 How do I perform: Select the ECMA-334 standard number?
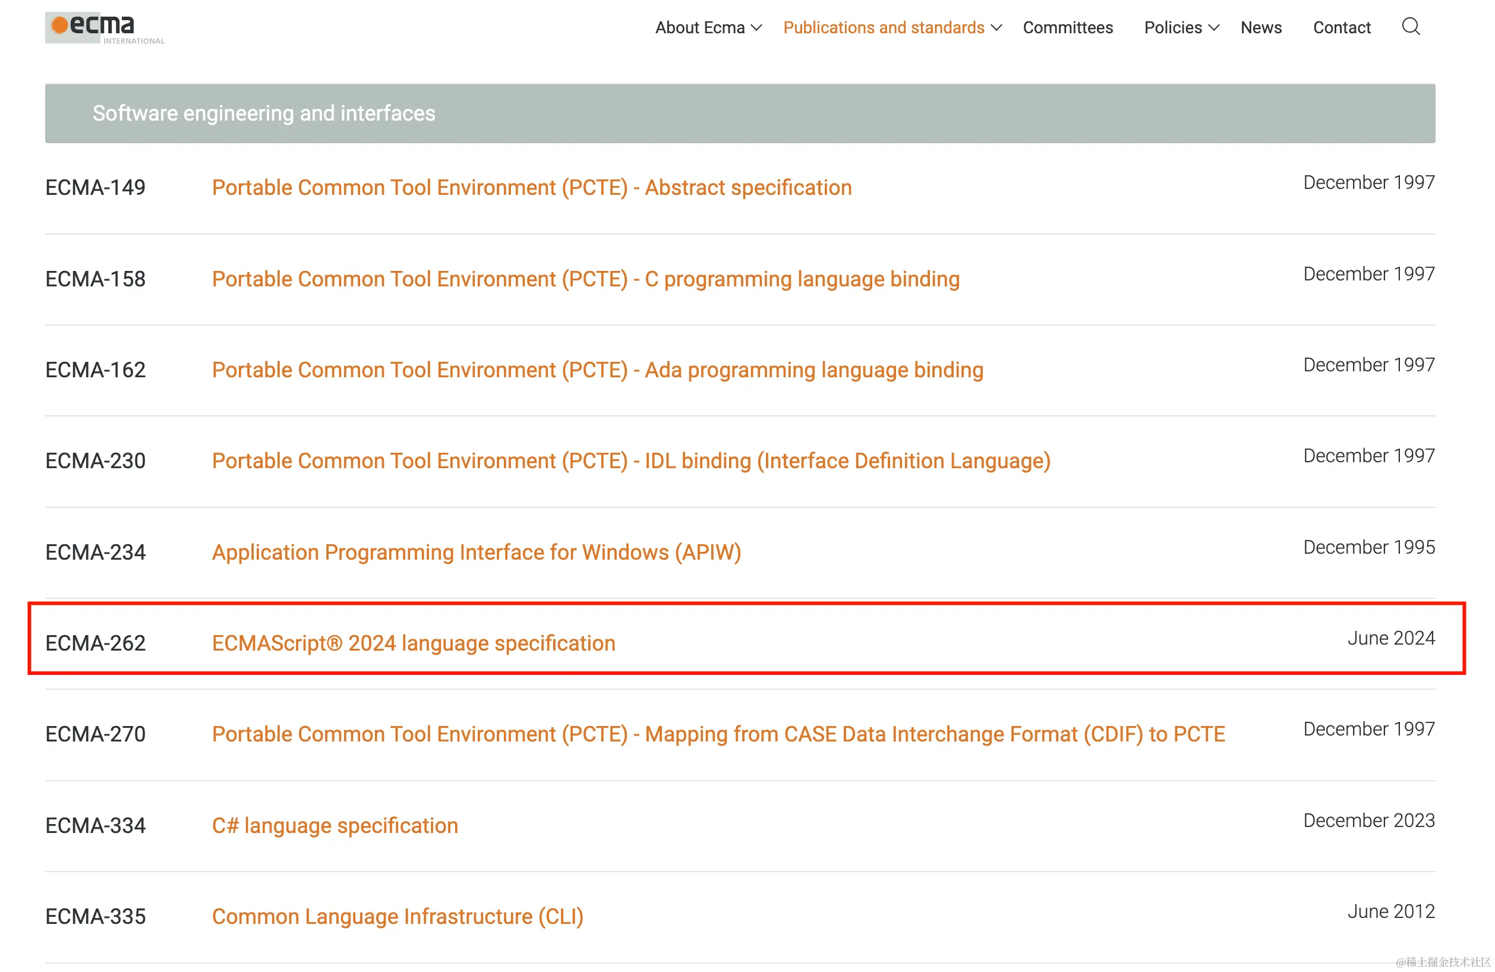tap(96, 825)
